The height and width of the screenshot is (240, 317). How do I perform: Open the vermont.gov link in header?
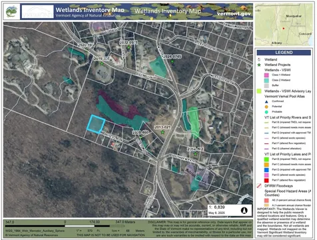234,14
